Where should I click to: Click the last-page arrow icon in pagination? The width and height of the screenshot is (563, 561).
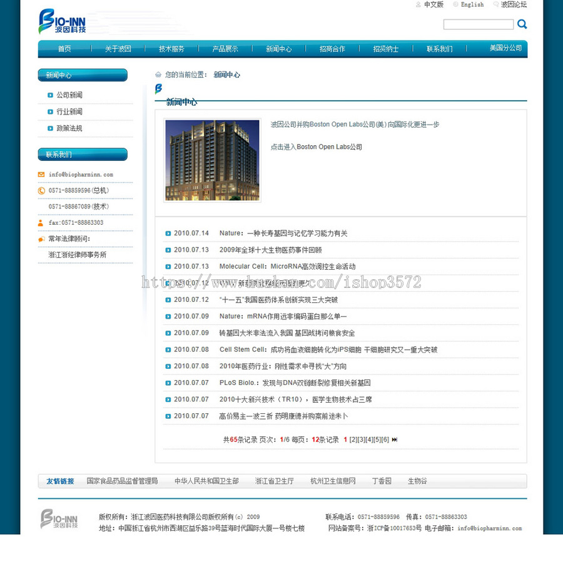(x=395, y=440)
